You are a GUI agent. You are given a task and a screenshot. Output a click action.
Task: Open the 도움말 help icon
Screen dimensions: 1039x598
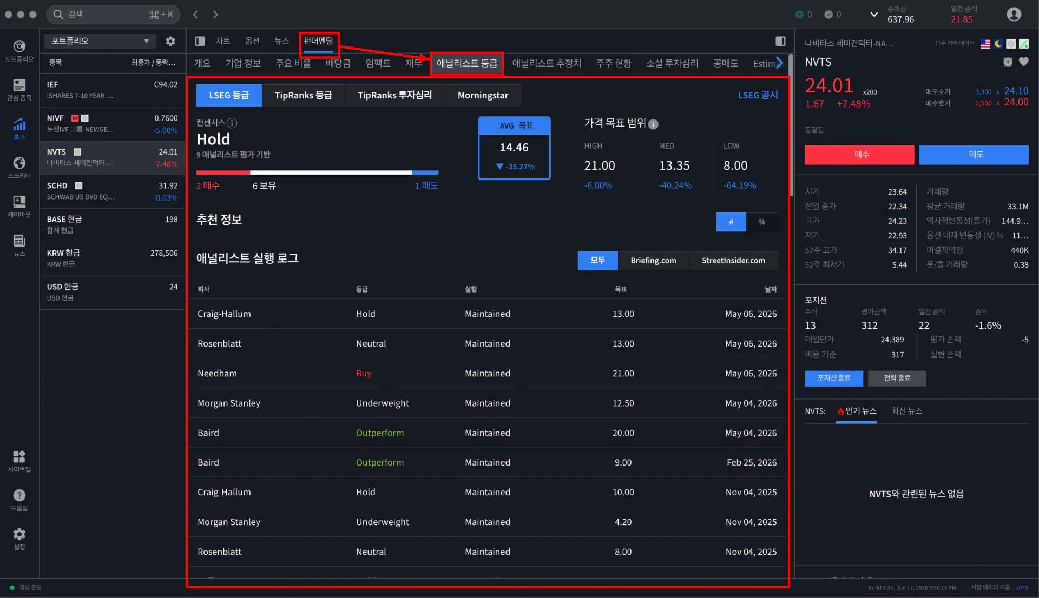(x=19, y=500)
